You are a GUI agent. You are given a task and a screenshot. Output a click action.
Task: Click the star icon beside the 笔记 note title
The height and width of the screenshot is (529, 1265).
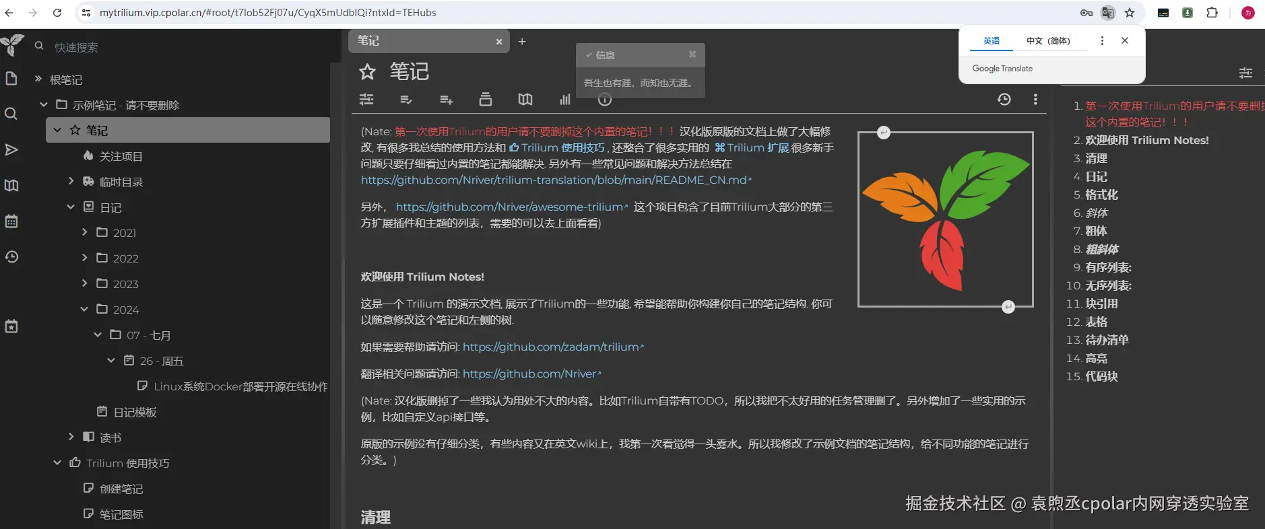click(367, 71)
